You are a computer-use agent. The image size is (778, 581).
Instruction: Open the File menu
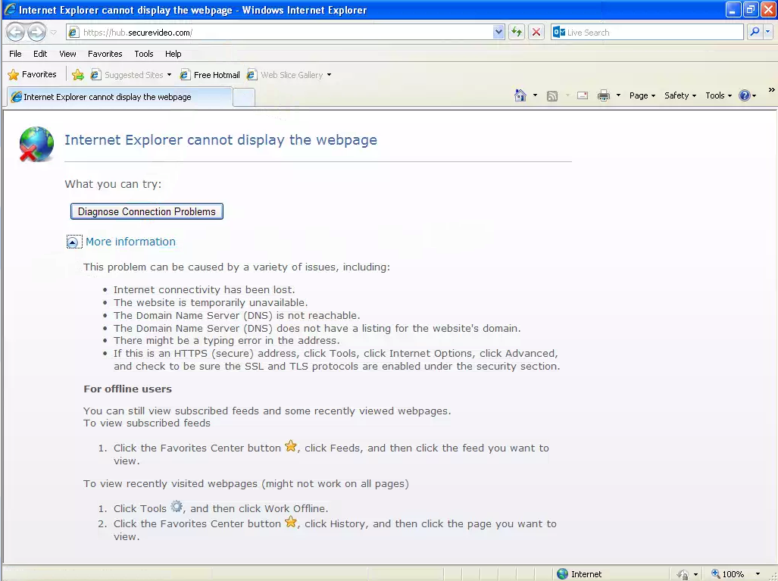point(14,54)
